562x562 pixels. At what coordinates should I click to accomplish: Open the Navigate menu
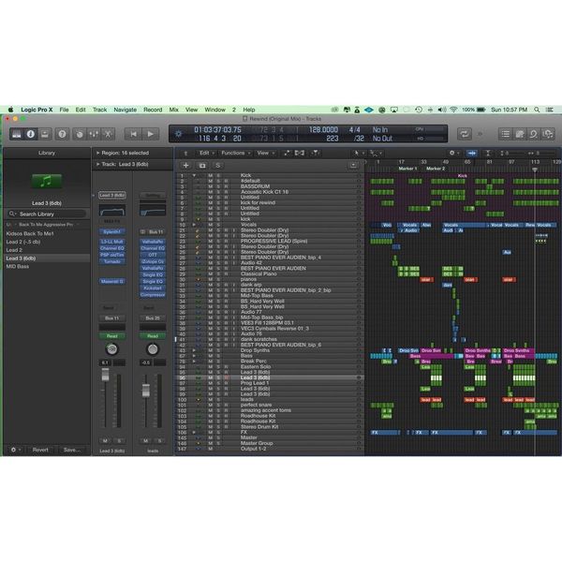tap(126, 110)
